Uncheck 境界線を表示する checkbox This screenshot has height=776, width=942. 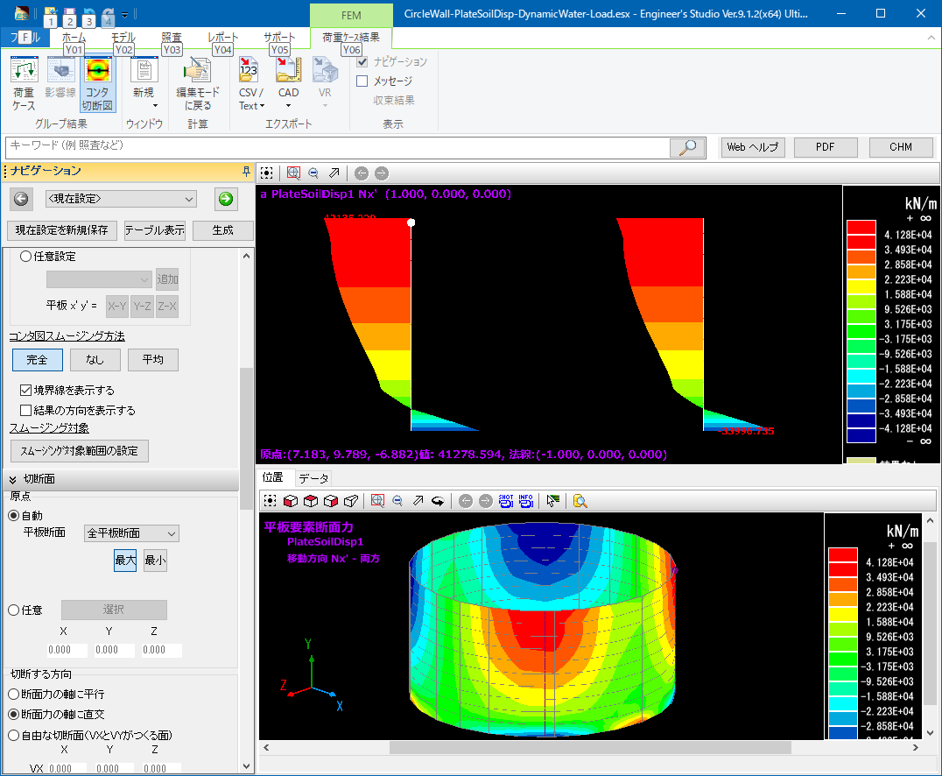26,391
